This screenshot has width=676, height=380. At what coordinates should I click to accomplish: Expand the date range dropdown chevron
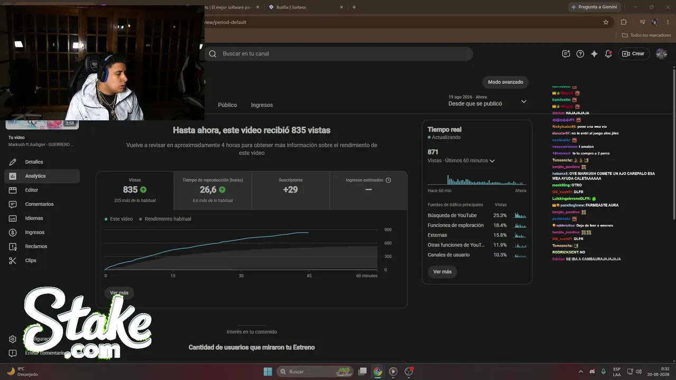[x=524, y=101]
